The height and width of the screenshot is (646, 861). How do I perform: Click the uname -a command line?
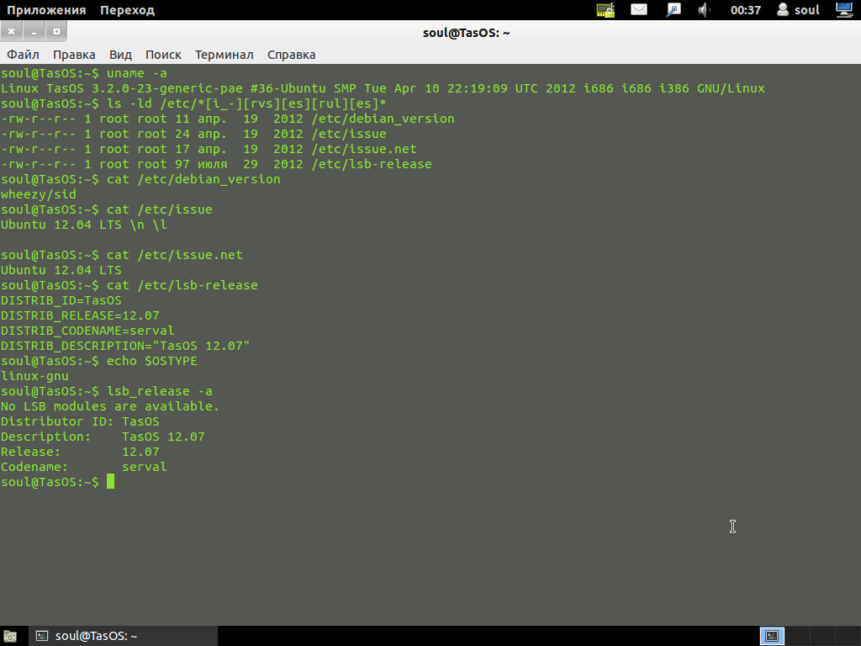83,73
